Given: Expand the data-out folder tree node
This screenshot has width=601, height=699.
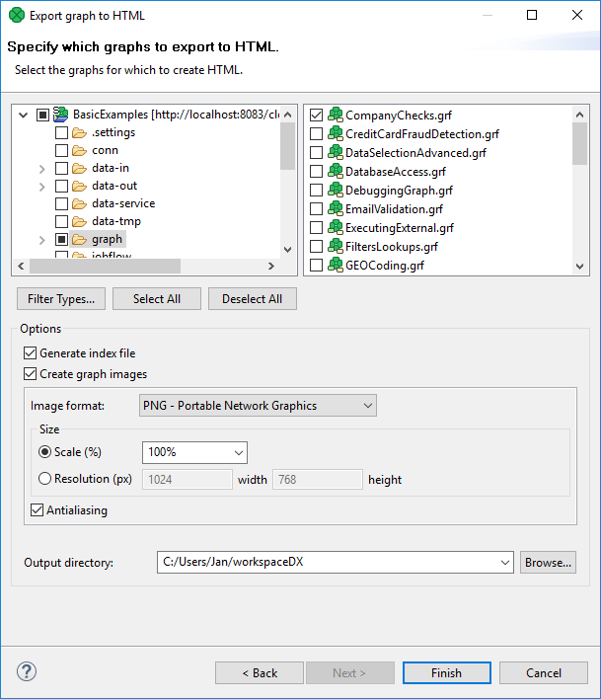Looking at the screenshot, I should (x=42, y=186).
